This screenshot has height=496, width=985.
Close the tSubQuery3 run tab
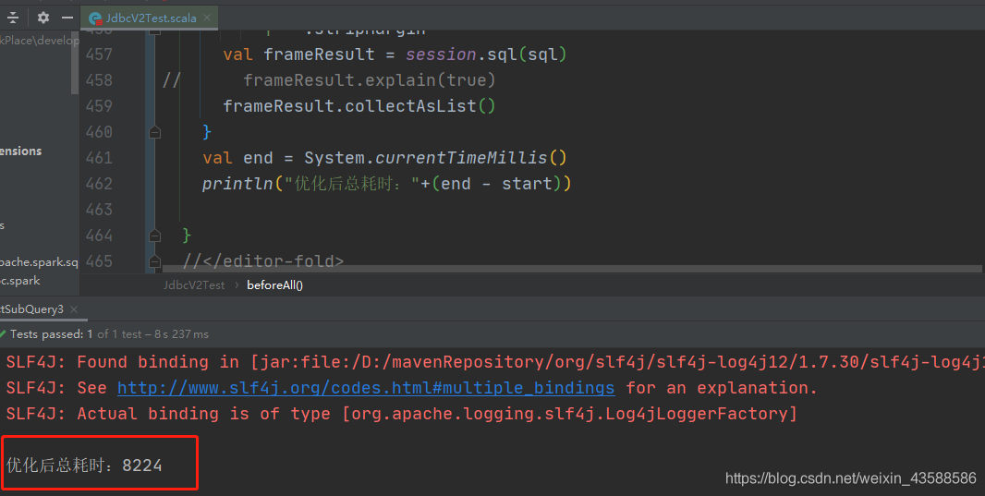point(74,308)
